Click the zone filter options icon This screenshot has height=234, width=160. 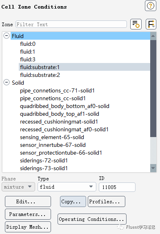coord(136,24)
